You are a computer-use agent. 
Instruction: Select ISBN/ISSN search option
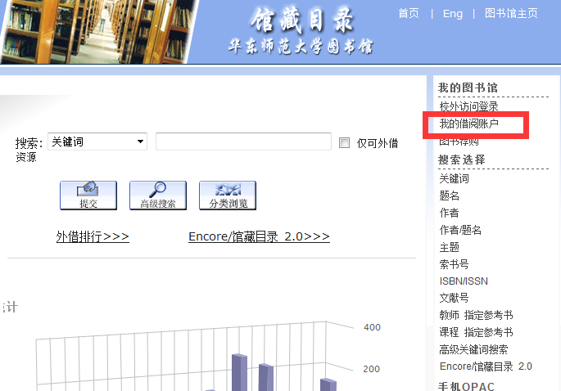coord(464,281)
